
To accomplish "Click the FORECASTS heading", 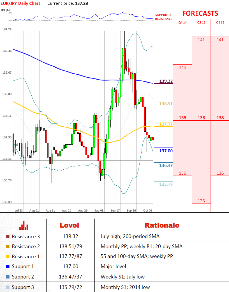I will [x=200, y=14].
